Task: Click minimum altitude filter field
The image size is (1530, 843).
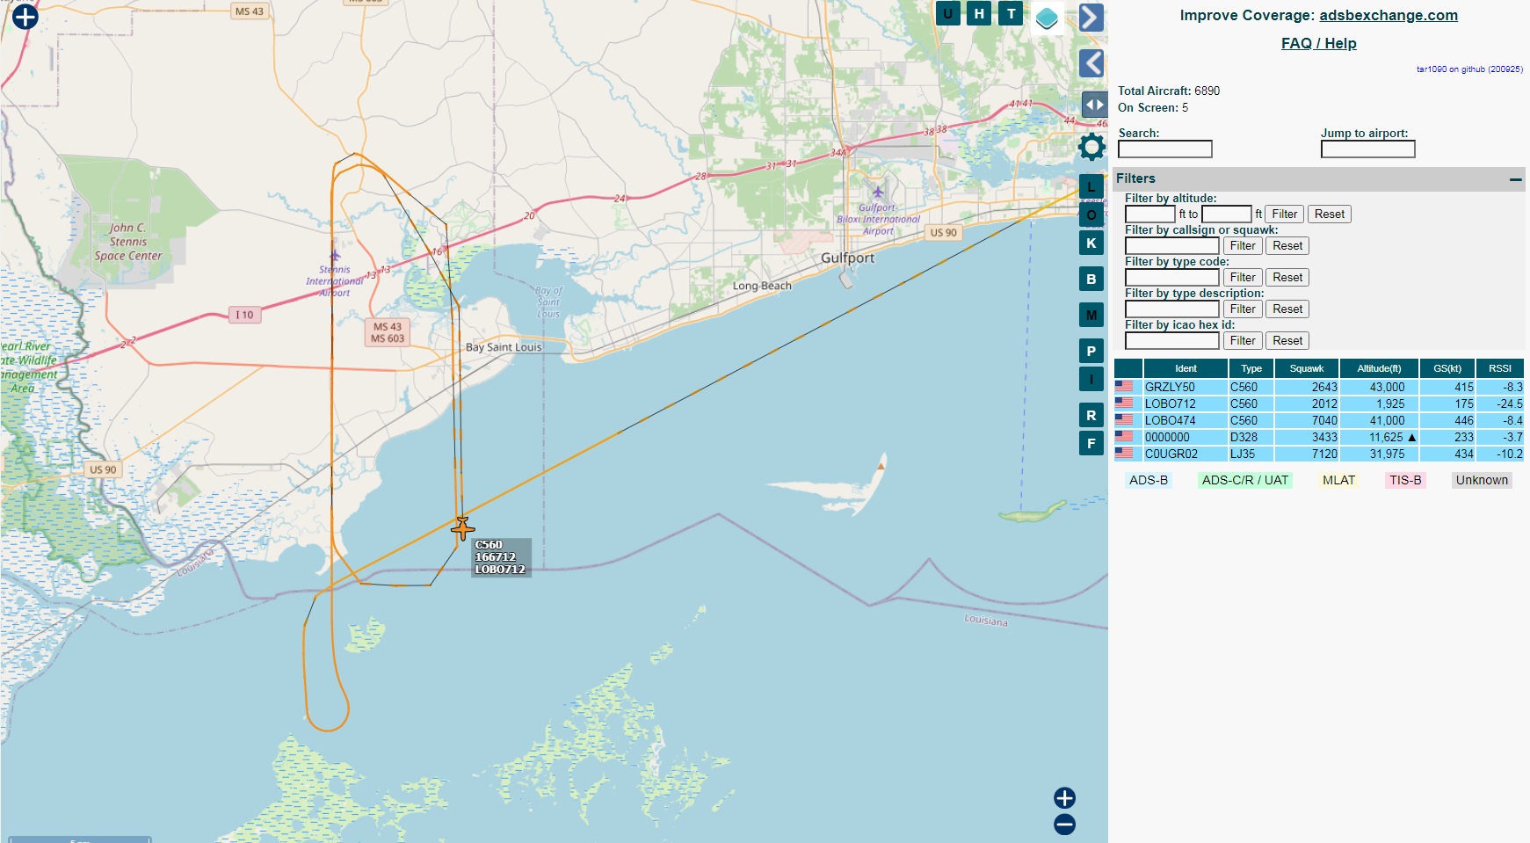Action: pyautogui.click(x=1149, y=214)
